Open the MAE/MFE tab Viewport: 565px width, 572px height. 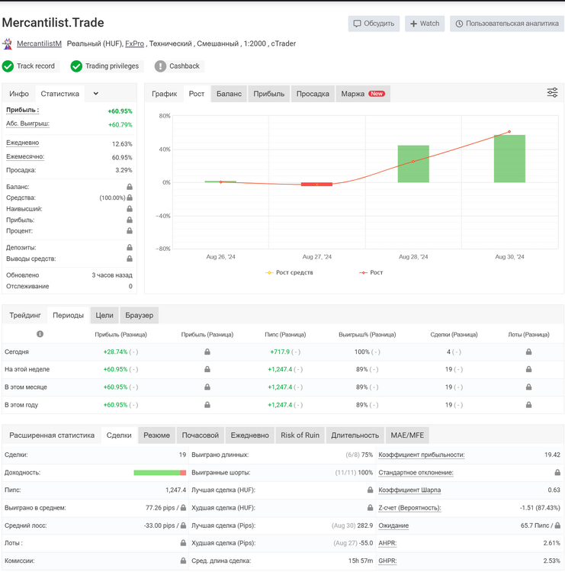[x=407, y=435]
